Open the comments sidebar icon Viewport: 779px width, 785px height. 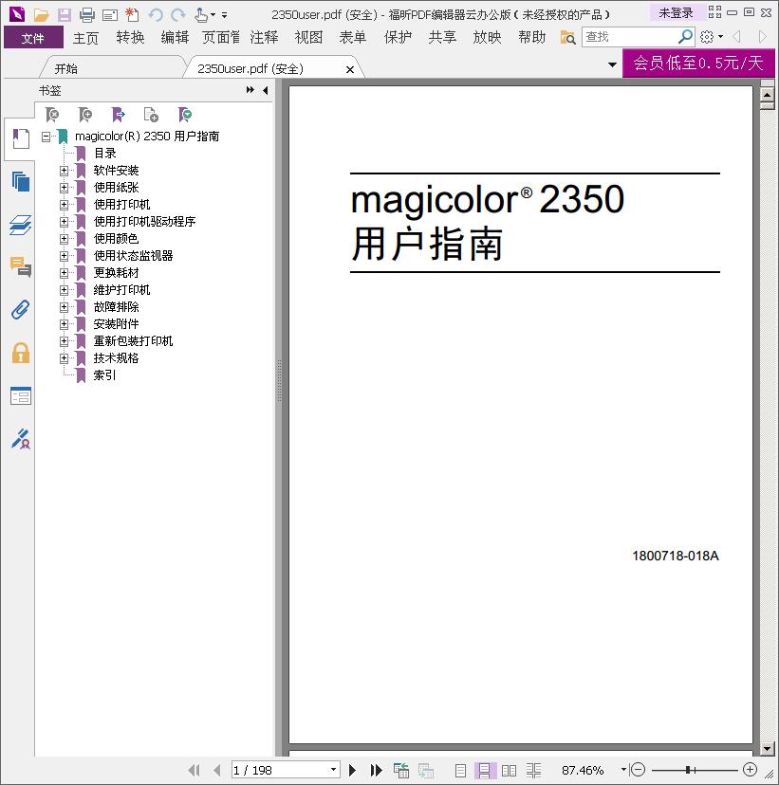[x=21, y=266]
